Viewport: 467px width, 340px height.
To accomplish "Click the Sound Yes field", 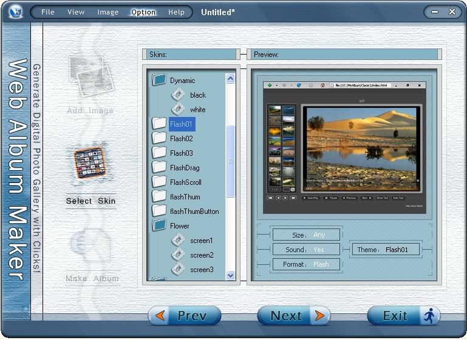I will click(306, 250).
